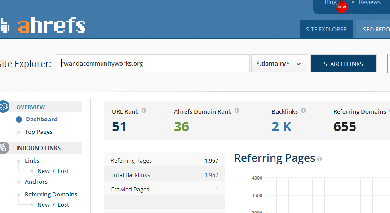
Task: Open the Site Explorer tab
Action: [326, 29]
